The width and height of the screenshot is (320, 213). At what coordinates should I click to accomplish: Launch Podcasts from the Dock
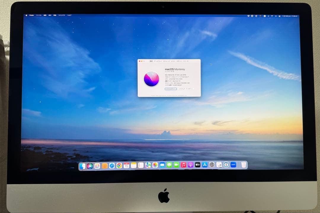coord(190,165)
